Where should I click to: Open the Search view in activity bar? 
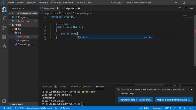tap(4, 19)
